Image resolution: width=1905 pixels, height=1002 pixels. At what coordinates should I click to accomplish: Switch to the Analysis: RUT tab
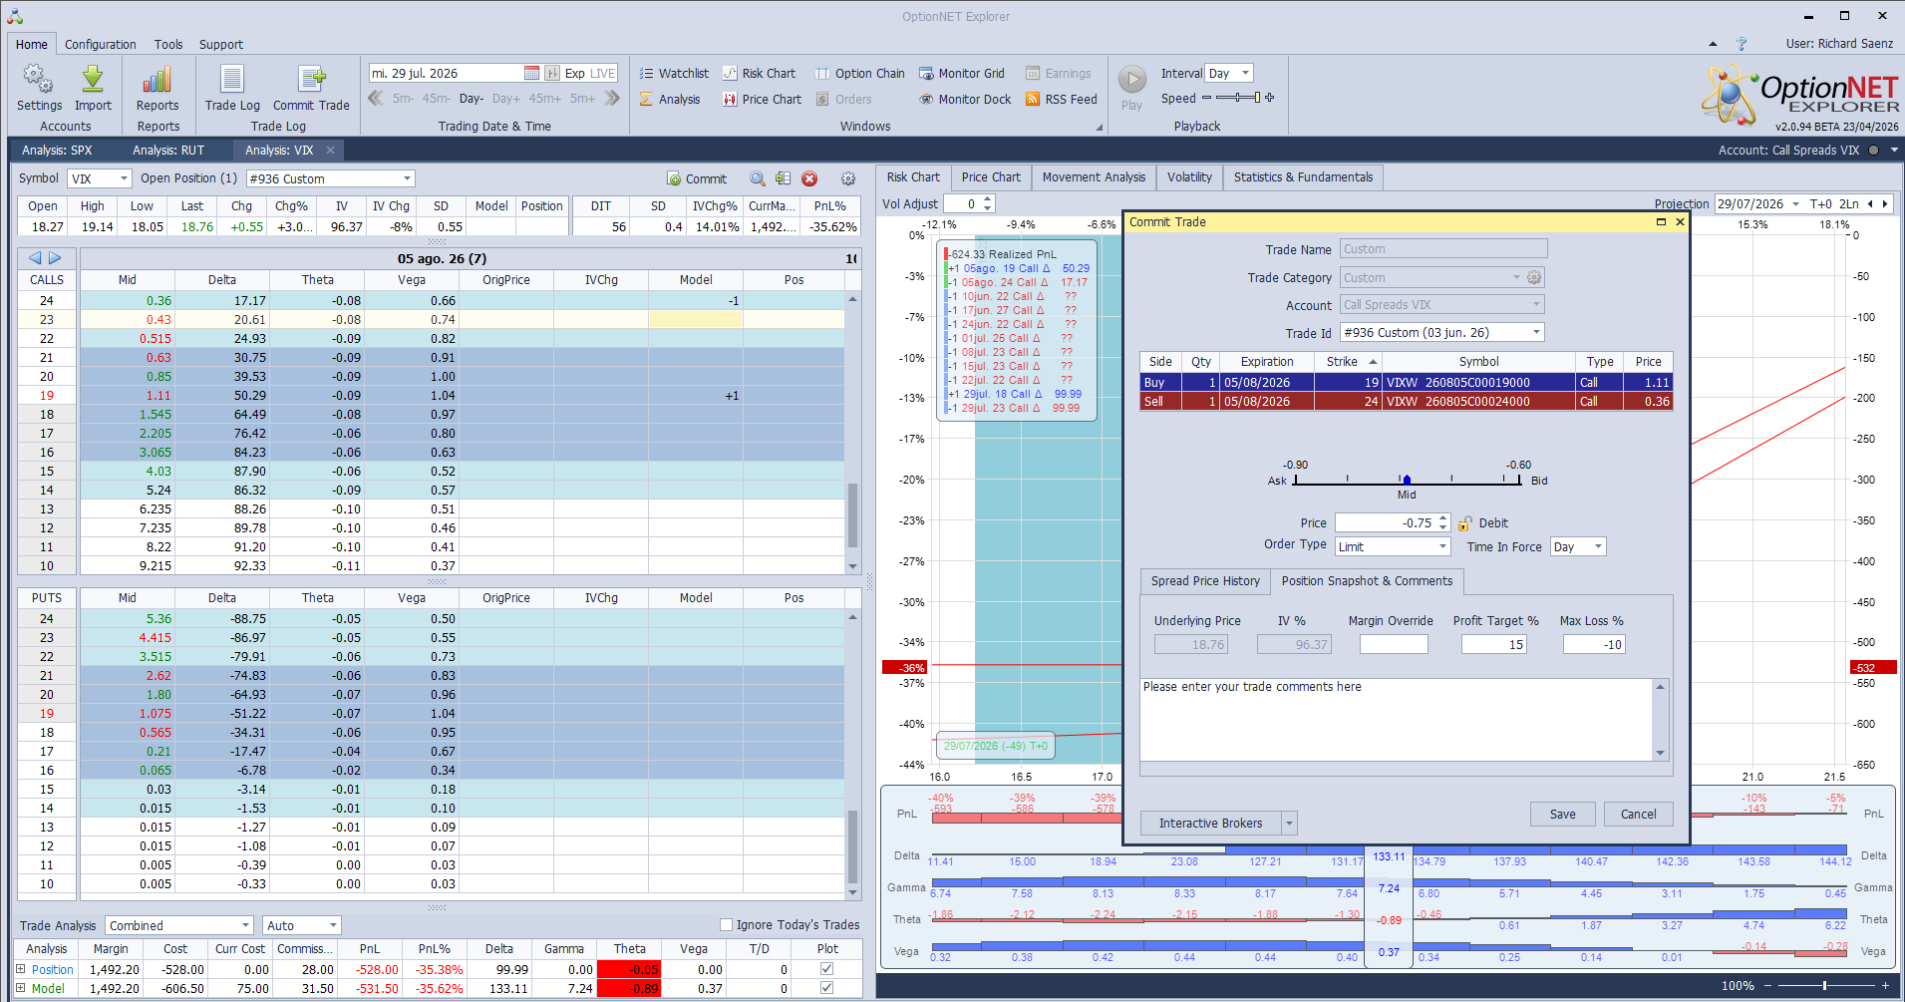coord(168,151)
